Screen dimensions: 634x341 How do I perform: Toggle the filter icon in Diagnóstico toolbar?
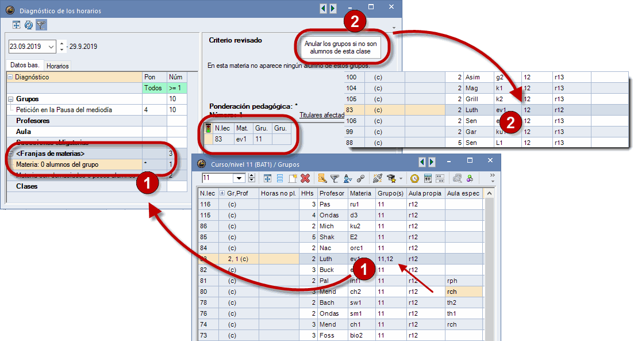click(41, 25)
